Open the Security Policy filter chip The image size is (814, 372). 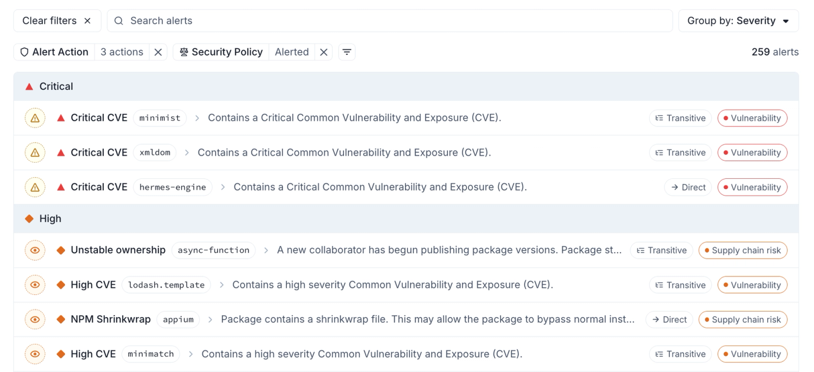click(x=221, y=52)
